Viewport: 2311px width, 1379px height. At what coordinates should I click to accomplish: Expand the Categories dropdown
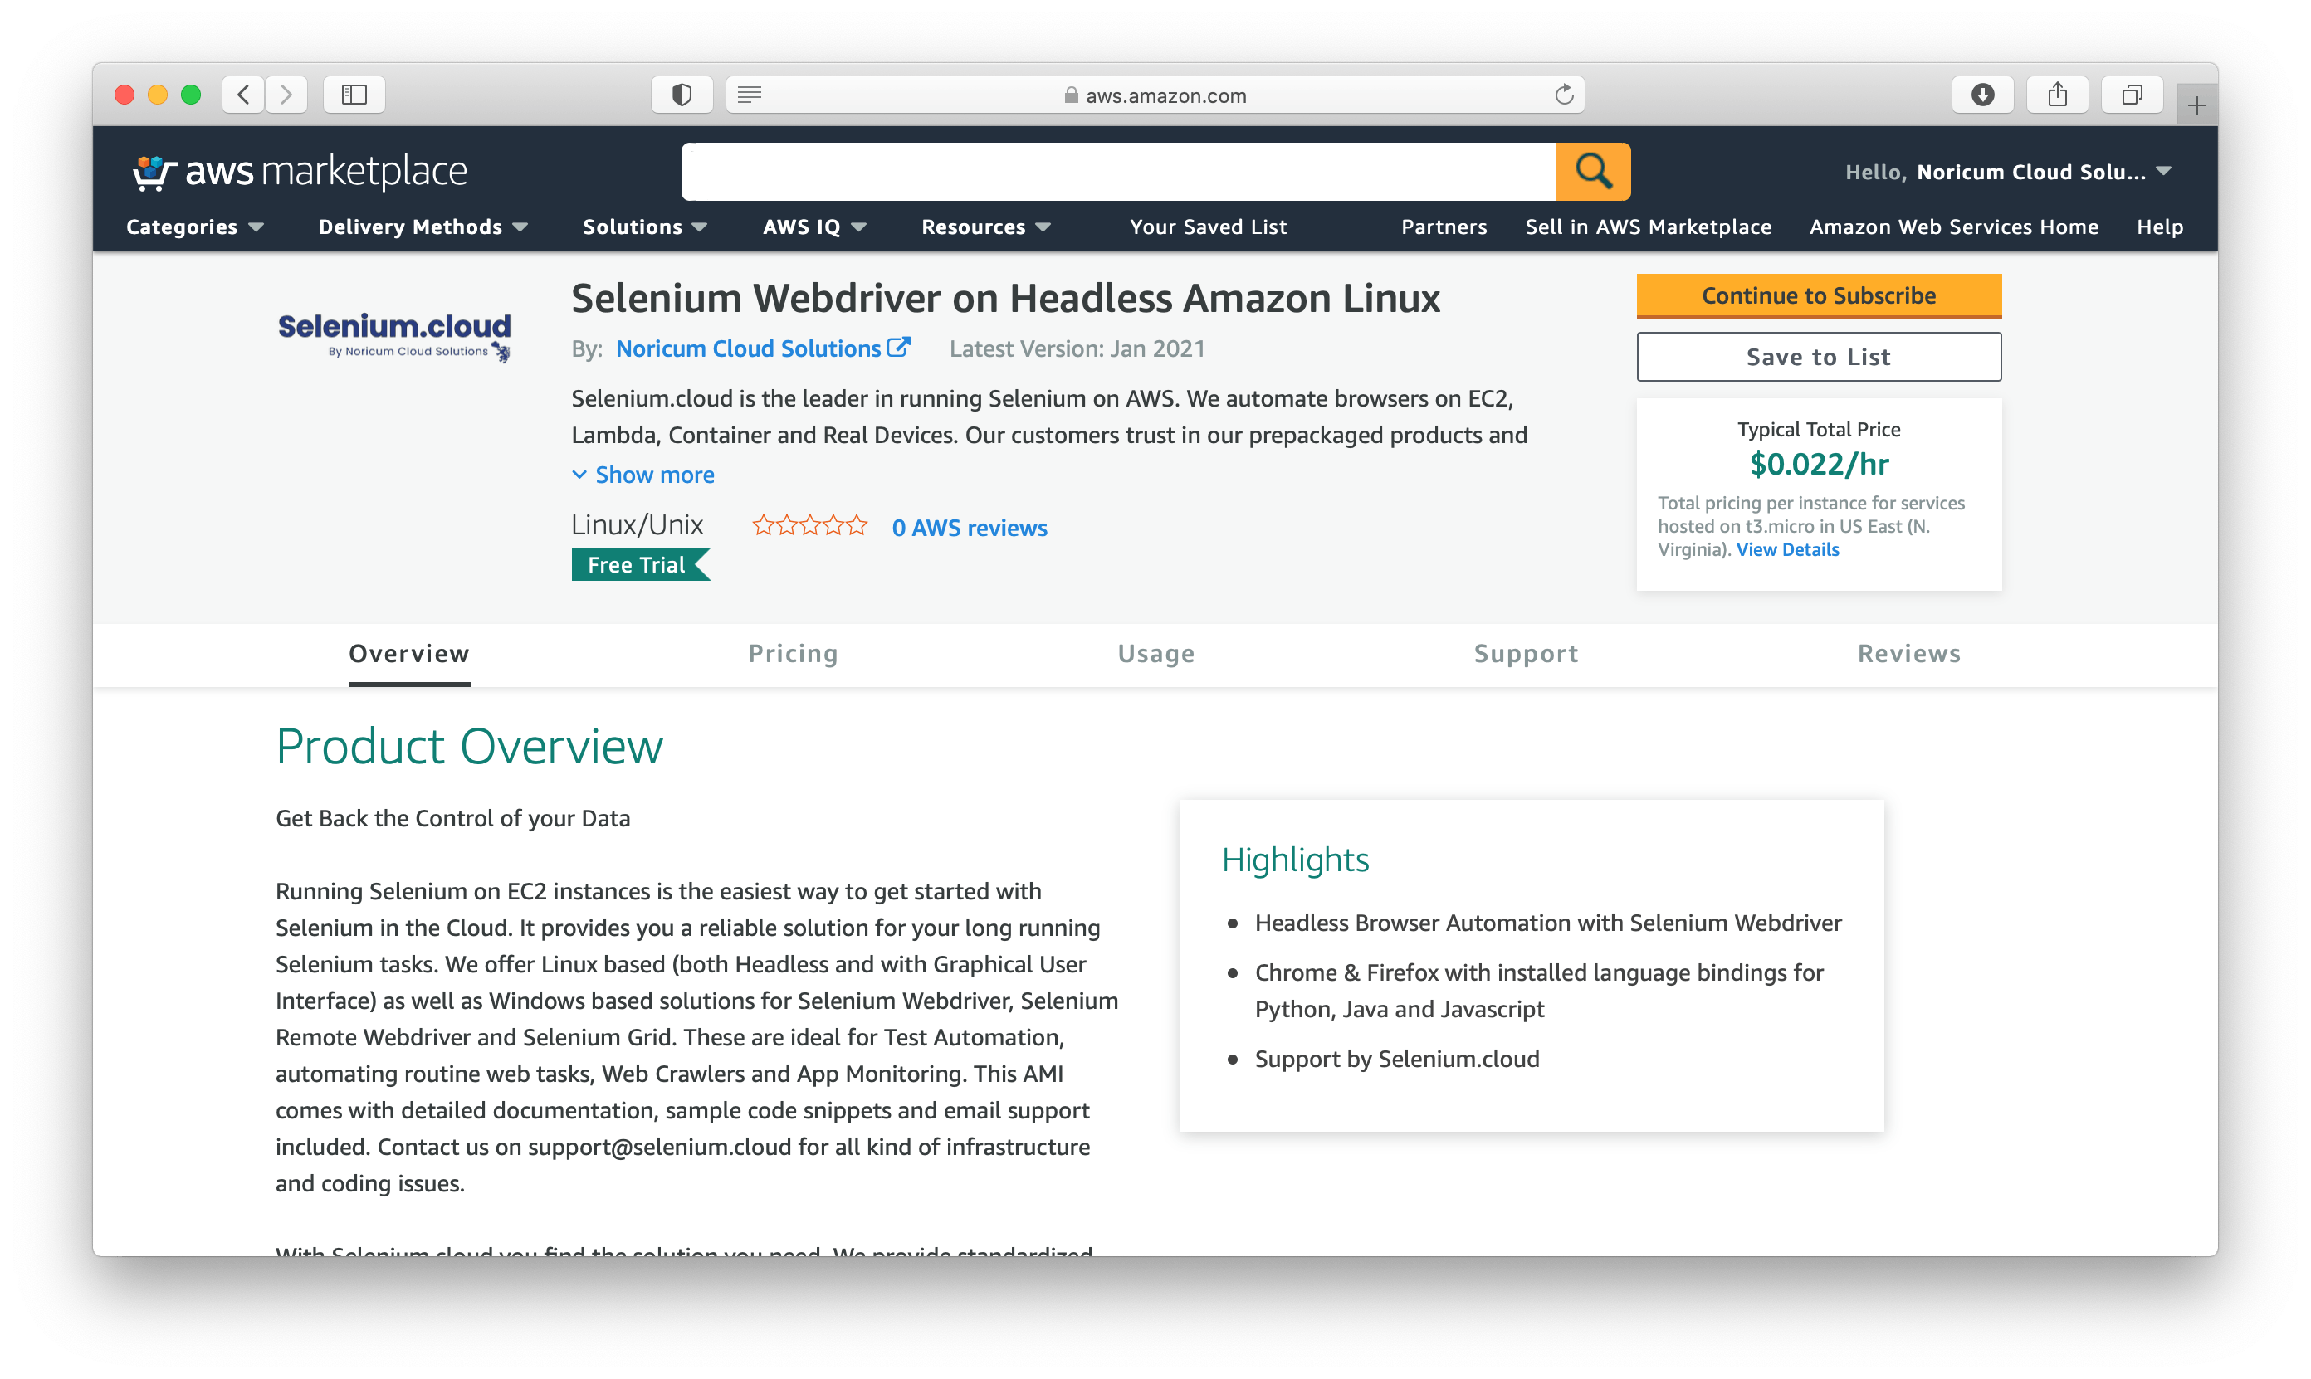tap(194, 227)
